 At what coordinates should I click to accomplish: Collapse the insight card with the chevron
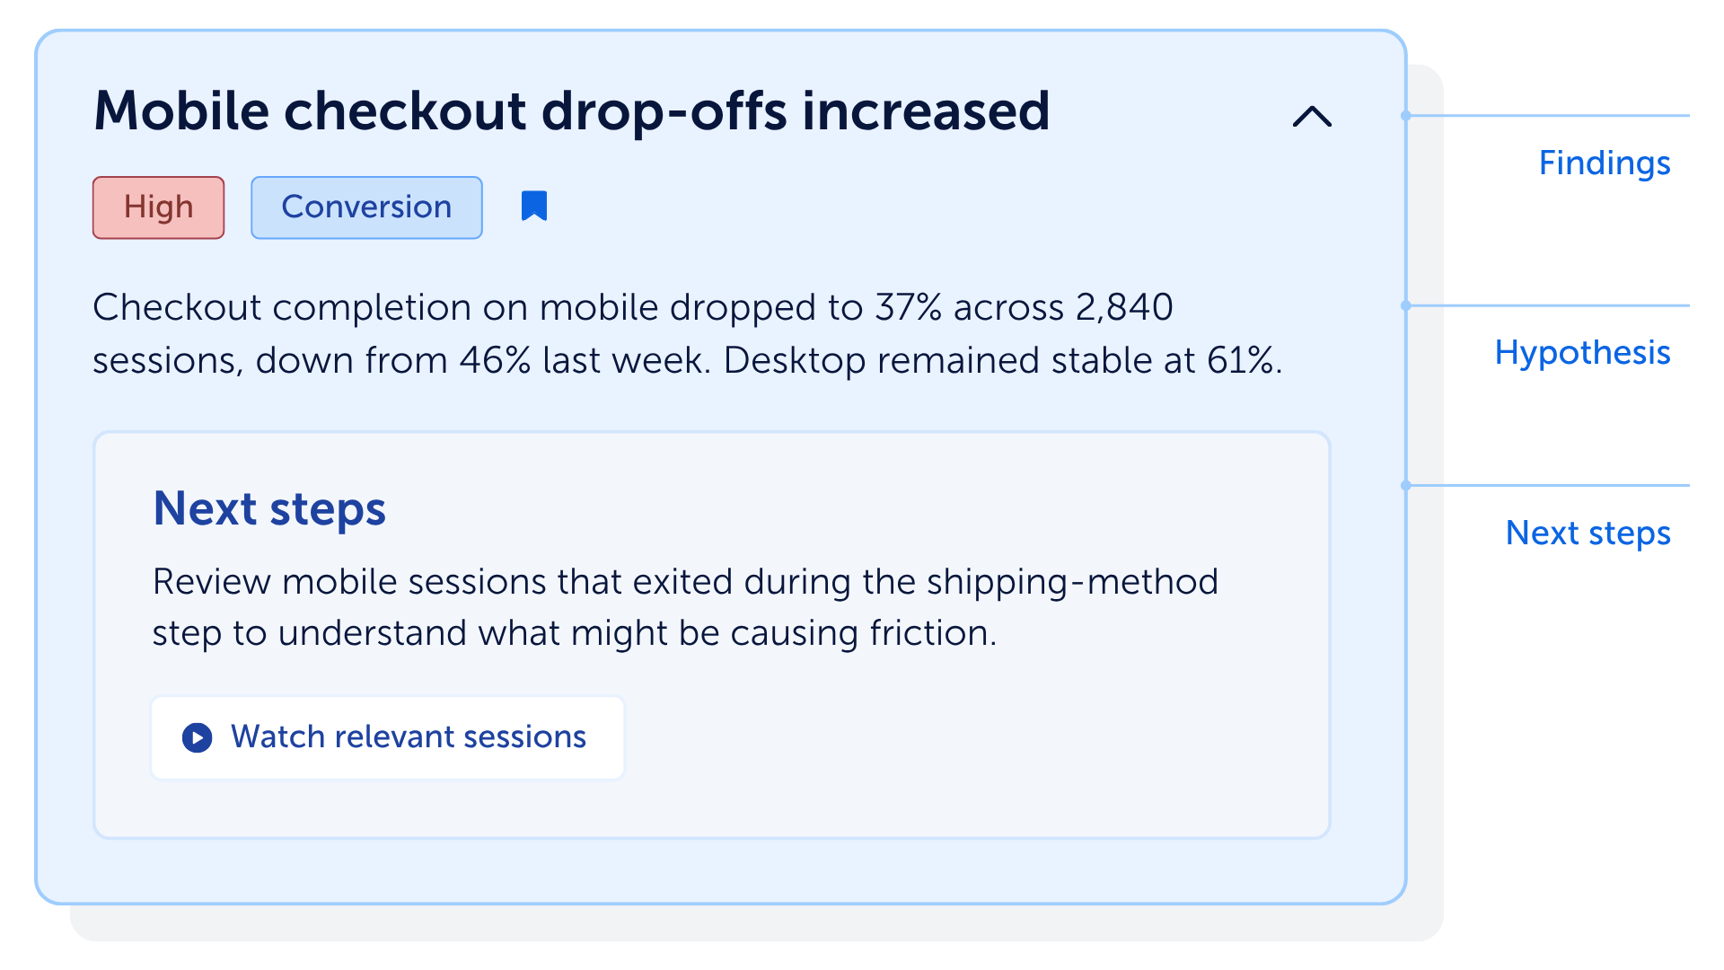pos(1312,117)
